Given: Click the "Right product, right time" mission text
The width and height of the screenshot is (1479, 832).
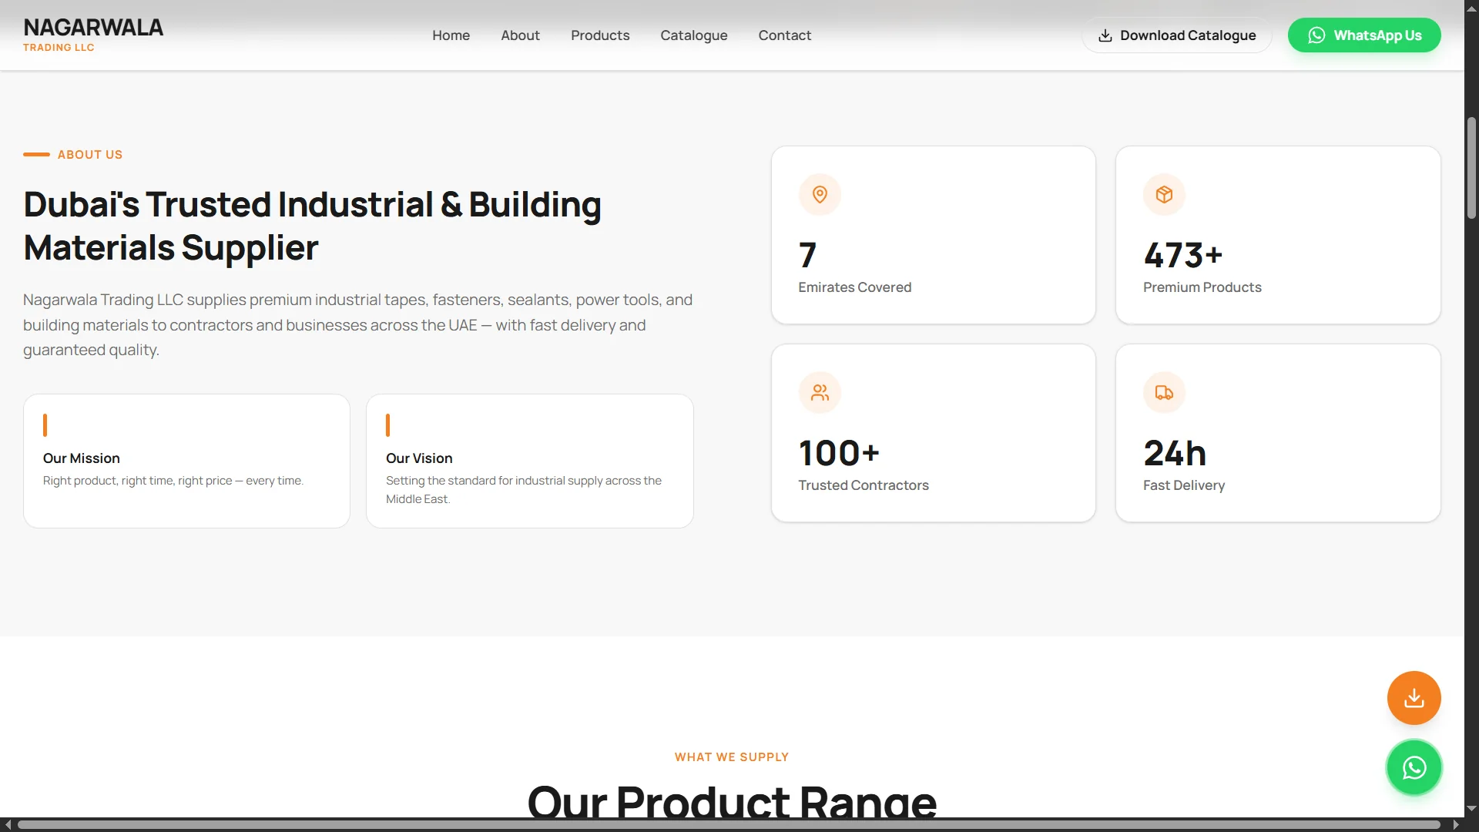Looking at the screenshot, I should tap(173, 481).
